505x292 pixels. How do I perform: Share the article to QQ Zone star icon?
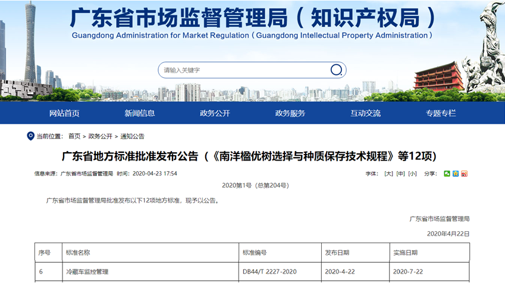pos(456,174)
